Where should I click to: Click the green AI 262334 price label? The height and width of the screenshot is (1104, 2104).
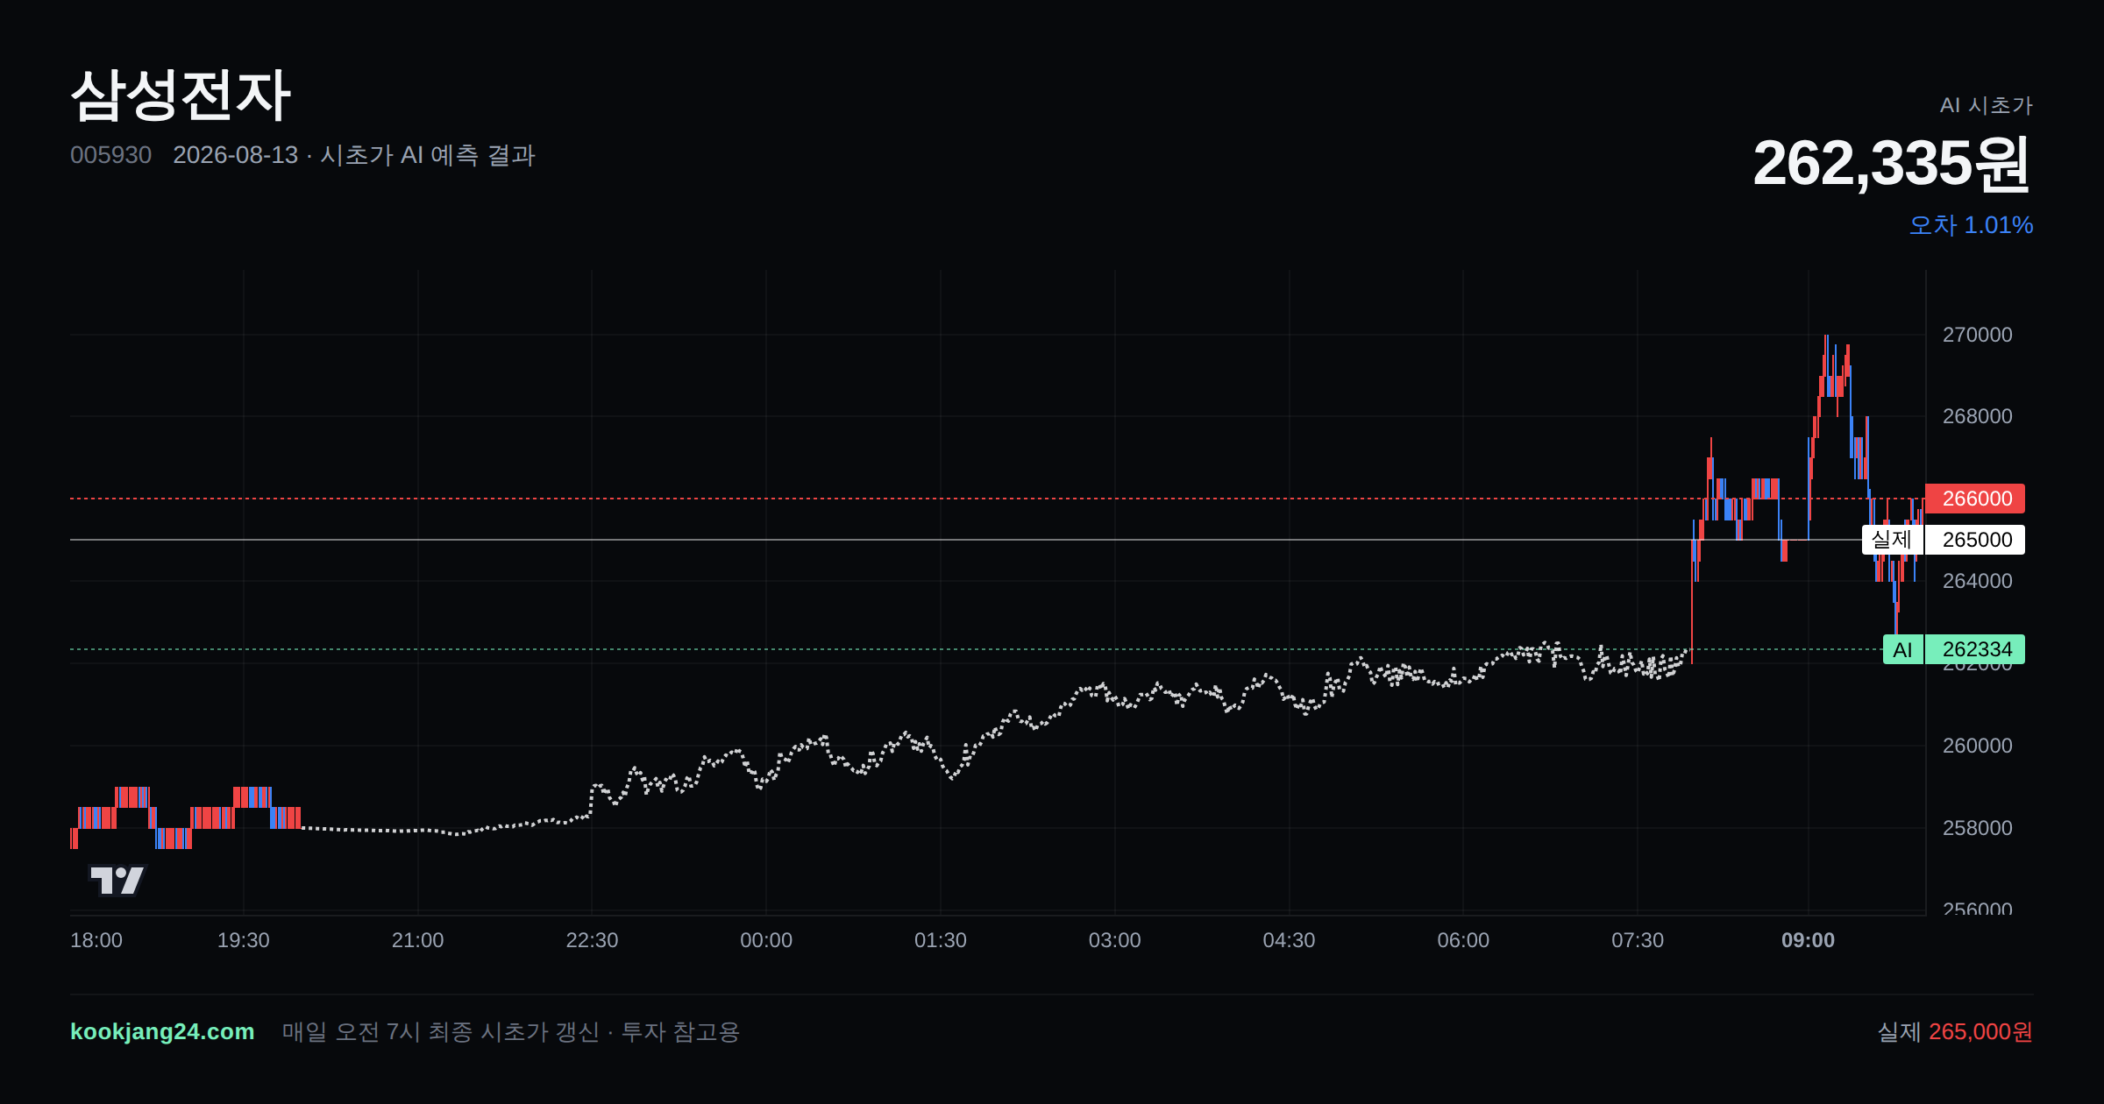[x=1953, y=649]
